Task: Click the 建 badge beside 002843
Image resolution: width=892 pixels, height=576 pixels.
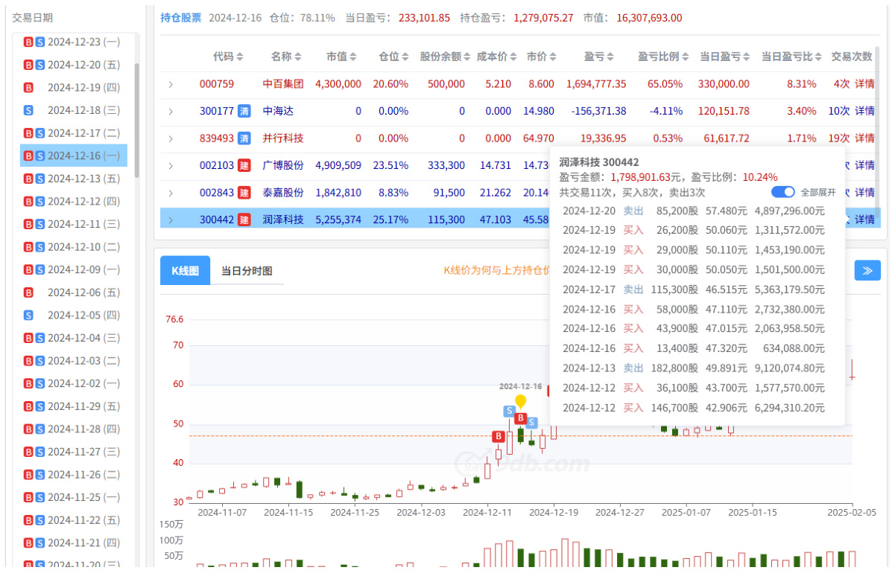Action: tap(244, 193)
